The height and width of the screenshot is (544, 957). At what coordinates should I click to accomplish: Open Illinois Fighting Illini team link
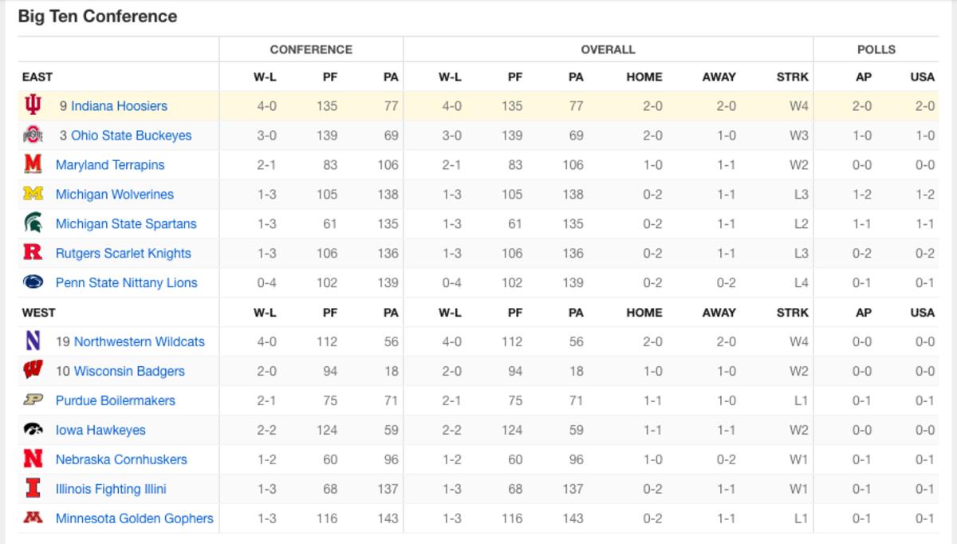(111, 489)
